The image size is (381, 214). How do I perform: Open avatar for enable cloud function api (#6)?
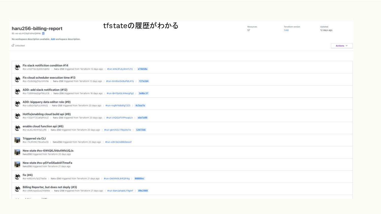(x=17, y=128)
